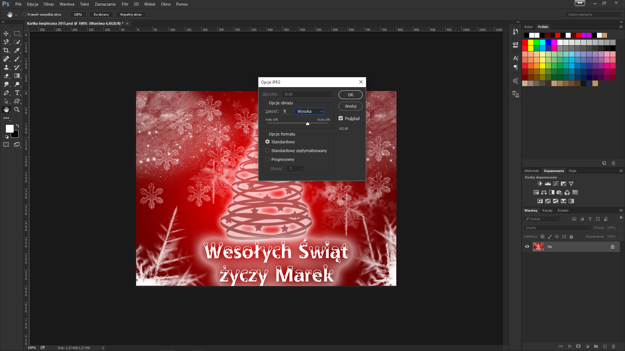Open the Wysoka quality dropdown
Screen dimensions: 625x351
click(309, 111)
